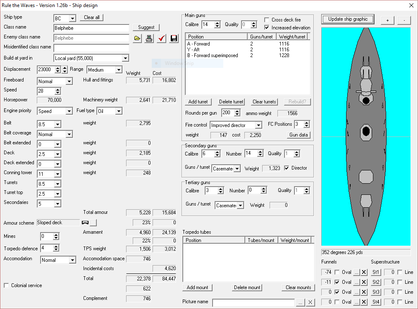Enable Cross deck fire checkbox
The image size is (418, 309).
pyautogui.click(x=267, y=20)
